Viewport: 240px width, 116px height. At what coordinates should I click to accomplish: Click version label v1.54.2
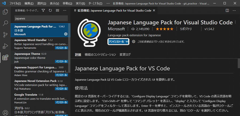(x=209, y=29)
